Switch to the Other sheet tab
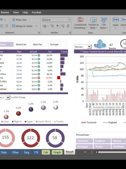 (15, 152)
